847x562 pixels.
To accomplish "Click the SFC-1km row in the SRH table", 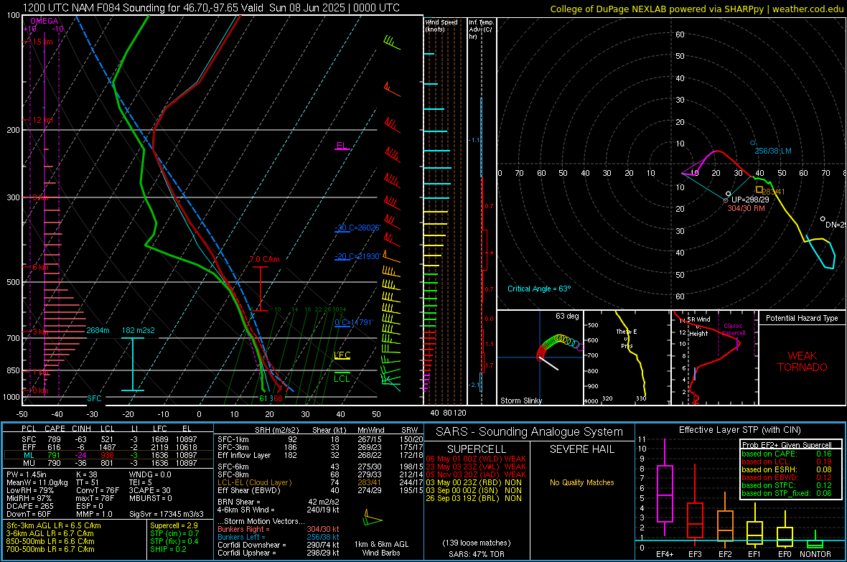I will click(320, 439).
